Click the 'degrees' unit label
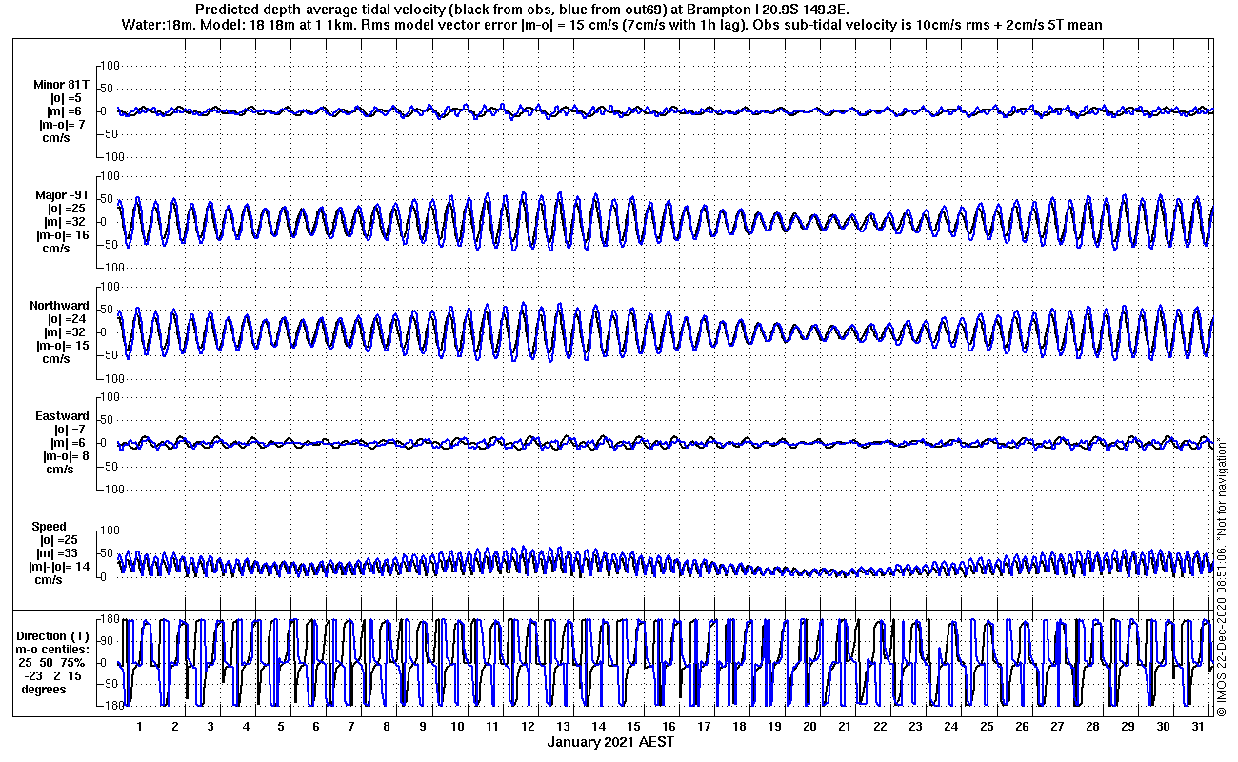 (44, 690)
